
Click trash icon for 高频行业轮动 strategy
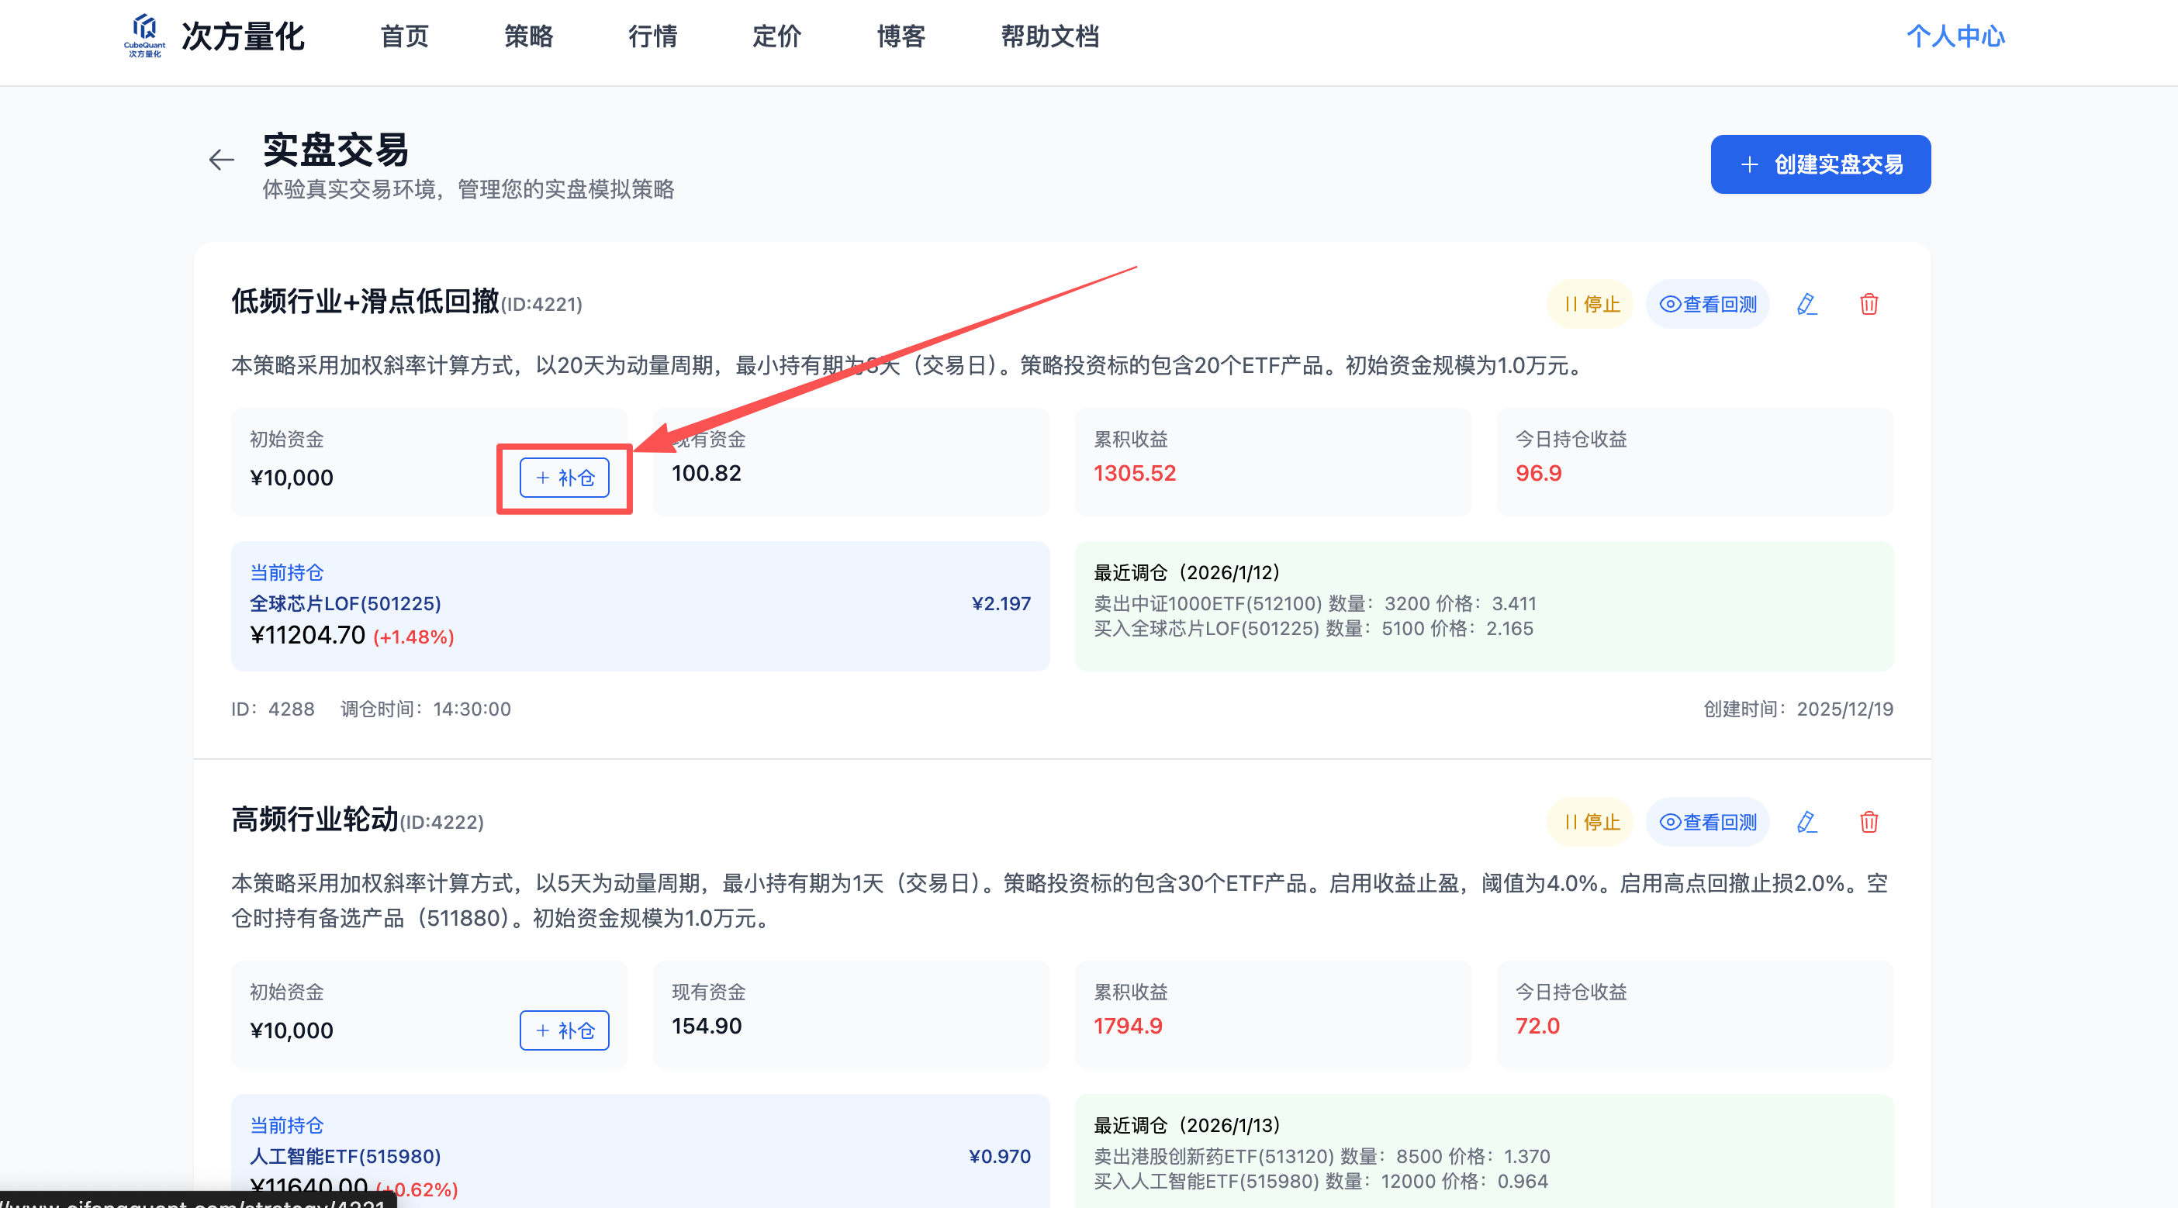[1869, 822]
